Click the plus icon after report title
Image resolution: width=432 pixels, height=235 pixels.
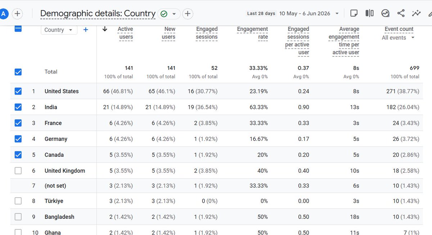pos(188,14)
